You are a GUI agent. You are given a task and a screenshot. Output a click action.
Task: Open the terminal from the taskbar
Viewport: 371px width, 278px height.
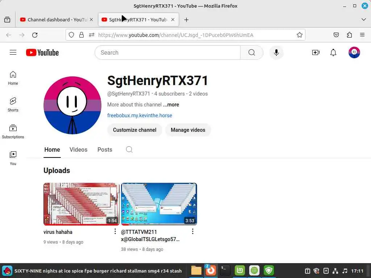(x=225, y=270)
